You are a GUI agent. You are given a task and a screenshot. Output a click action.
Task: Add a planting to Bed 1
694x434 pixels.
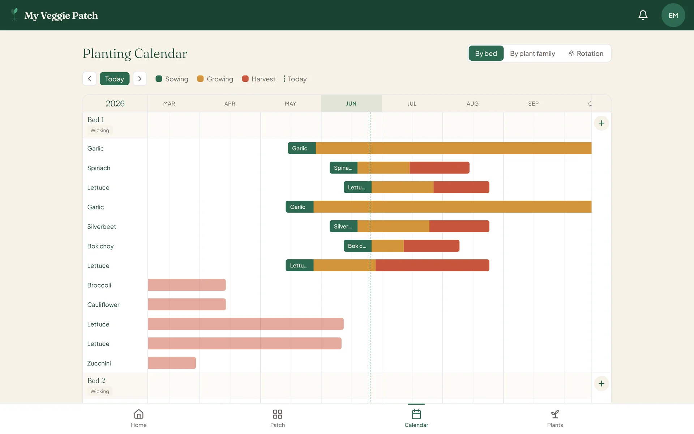(x=601, y=123)
